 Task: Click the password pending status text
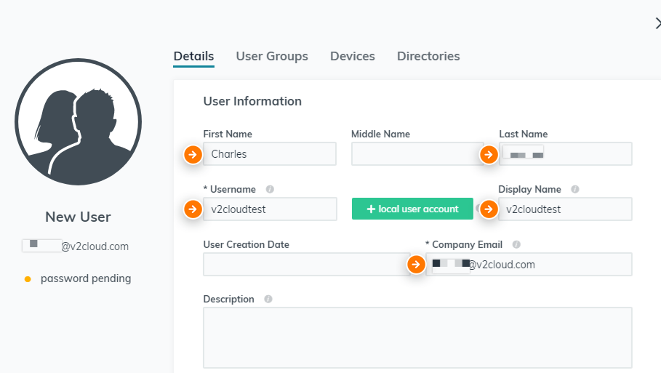pos(86,278)
